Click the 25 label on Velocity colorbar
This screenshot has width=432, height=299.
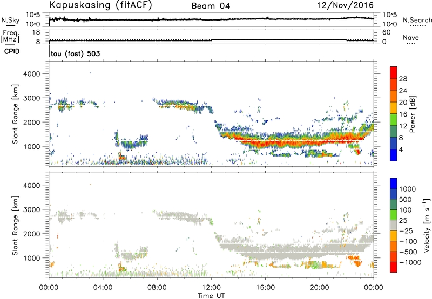click(x=403, y=220)
